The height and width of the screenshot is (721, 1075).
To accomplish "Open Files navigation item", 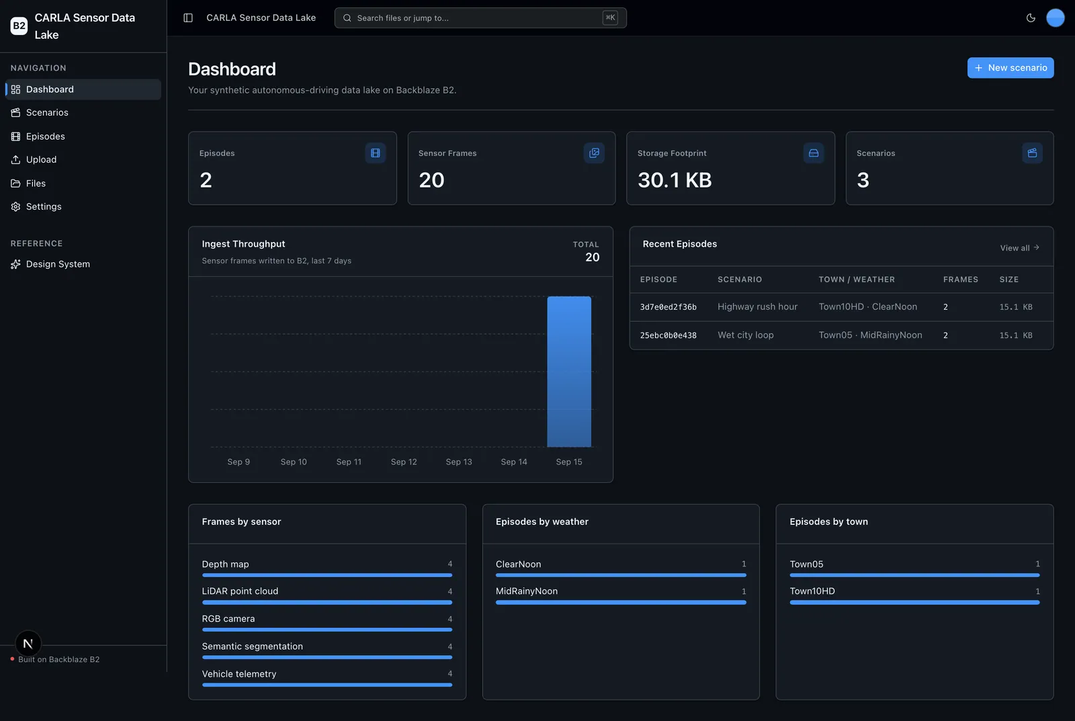I will click(83, 183).
